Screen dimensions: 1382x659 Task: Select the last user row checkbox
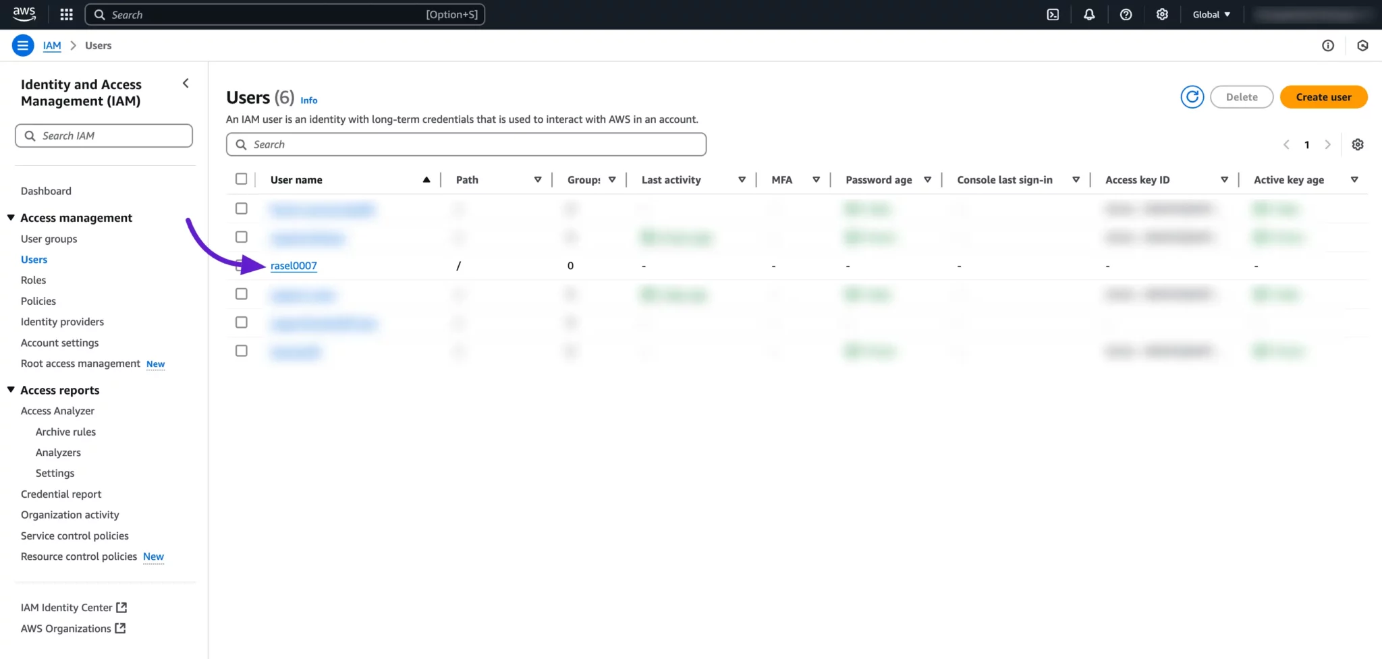241,351
